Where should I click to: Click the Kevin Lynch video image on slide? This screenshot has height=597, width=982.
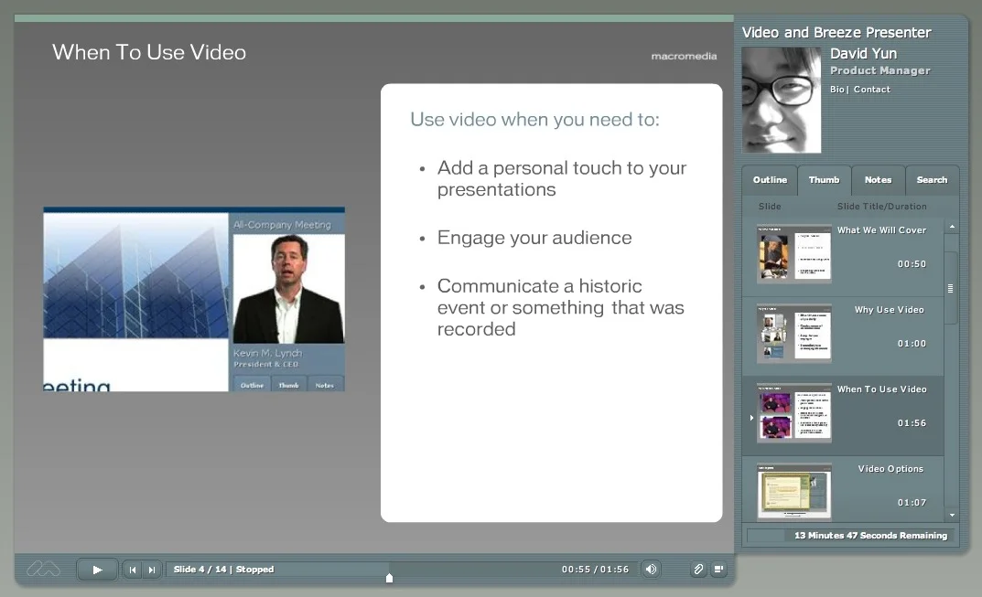[x=288, y=289]
